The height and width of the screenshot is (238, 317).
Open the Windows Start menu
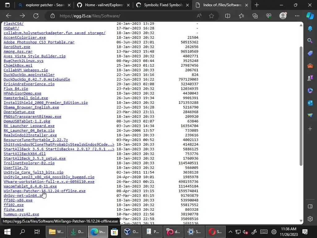pyautogui.click(x=7, y=232)
